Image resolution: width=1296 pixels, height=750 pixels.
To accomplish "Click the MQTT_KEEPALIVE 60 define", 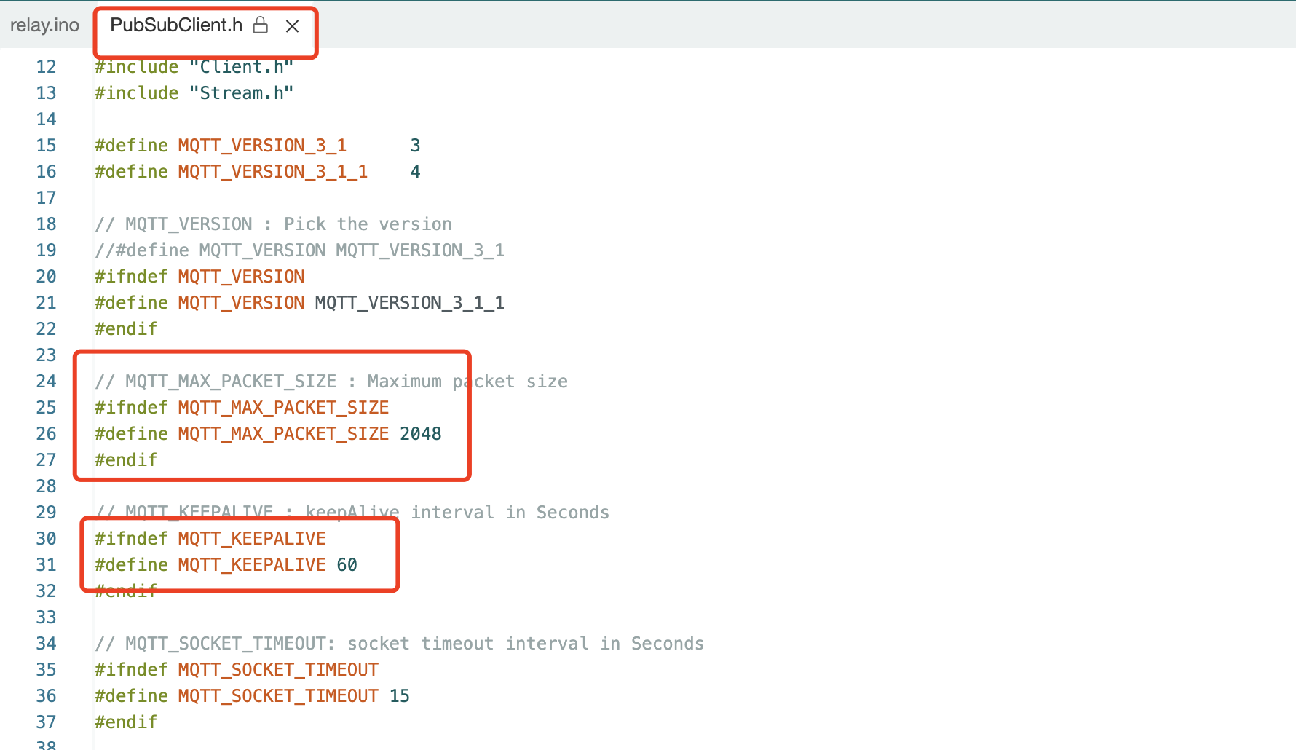I will pos(251,564).
